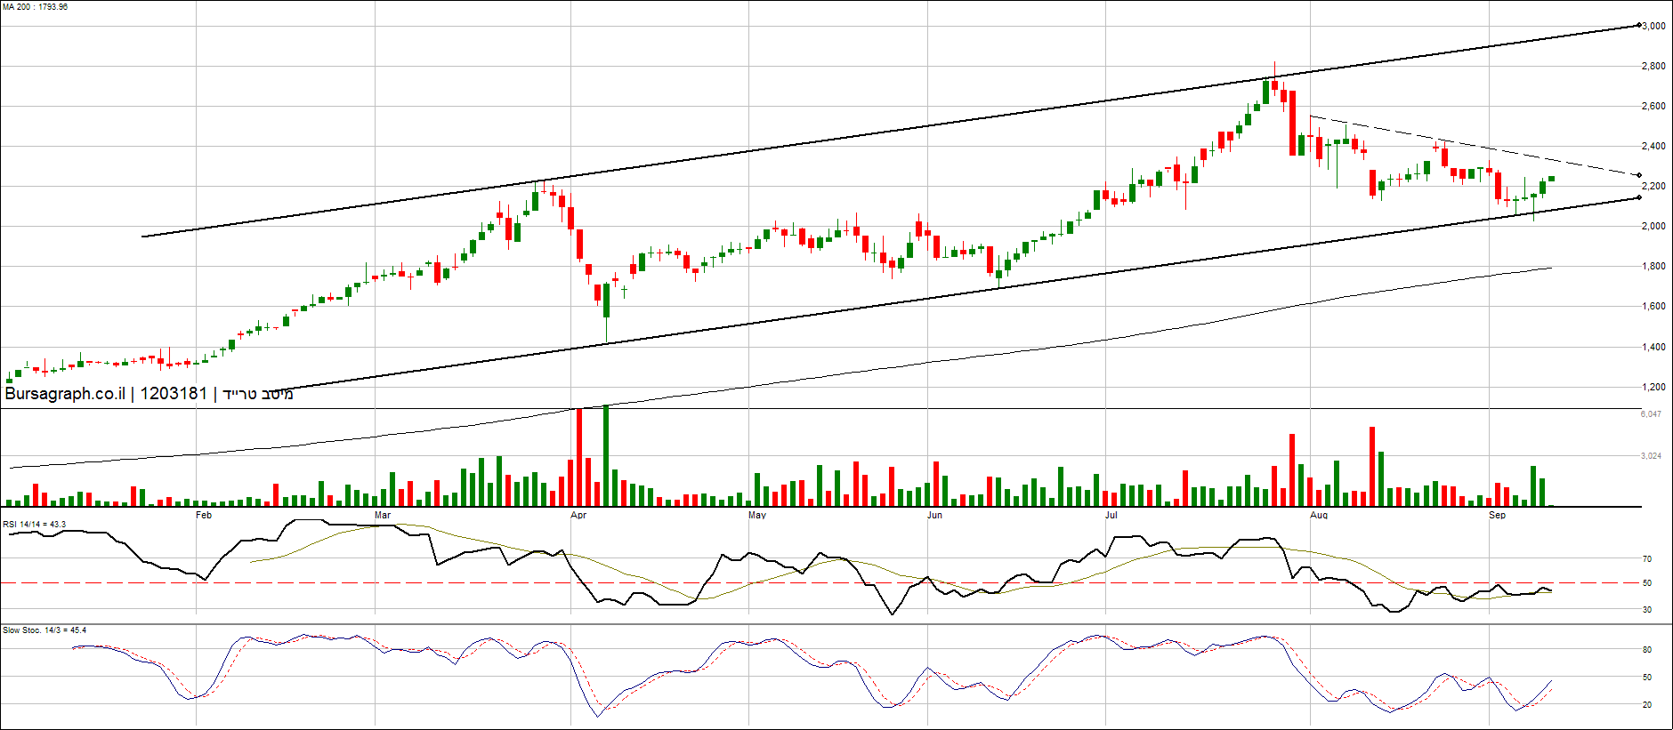Click the lower channel line's right endpoint marker
1673x730 pixels.
click(1639, 197)
